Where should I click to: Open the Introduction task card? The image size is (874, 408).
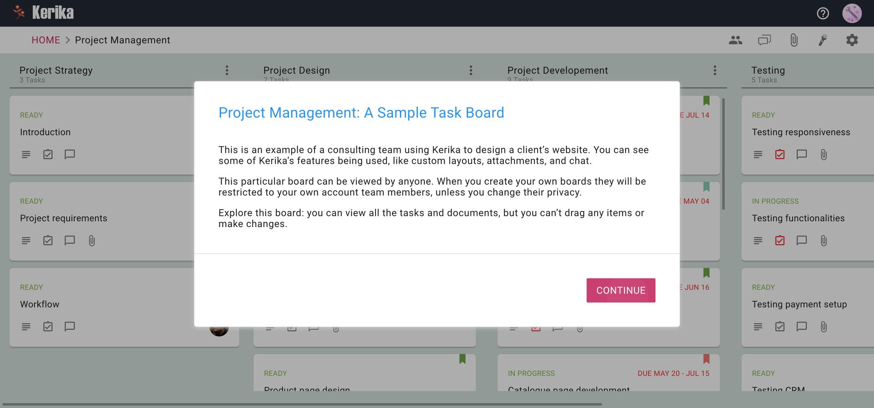point(102,135)
